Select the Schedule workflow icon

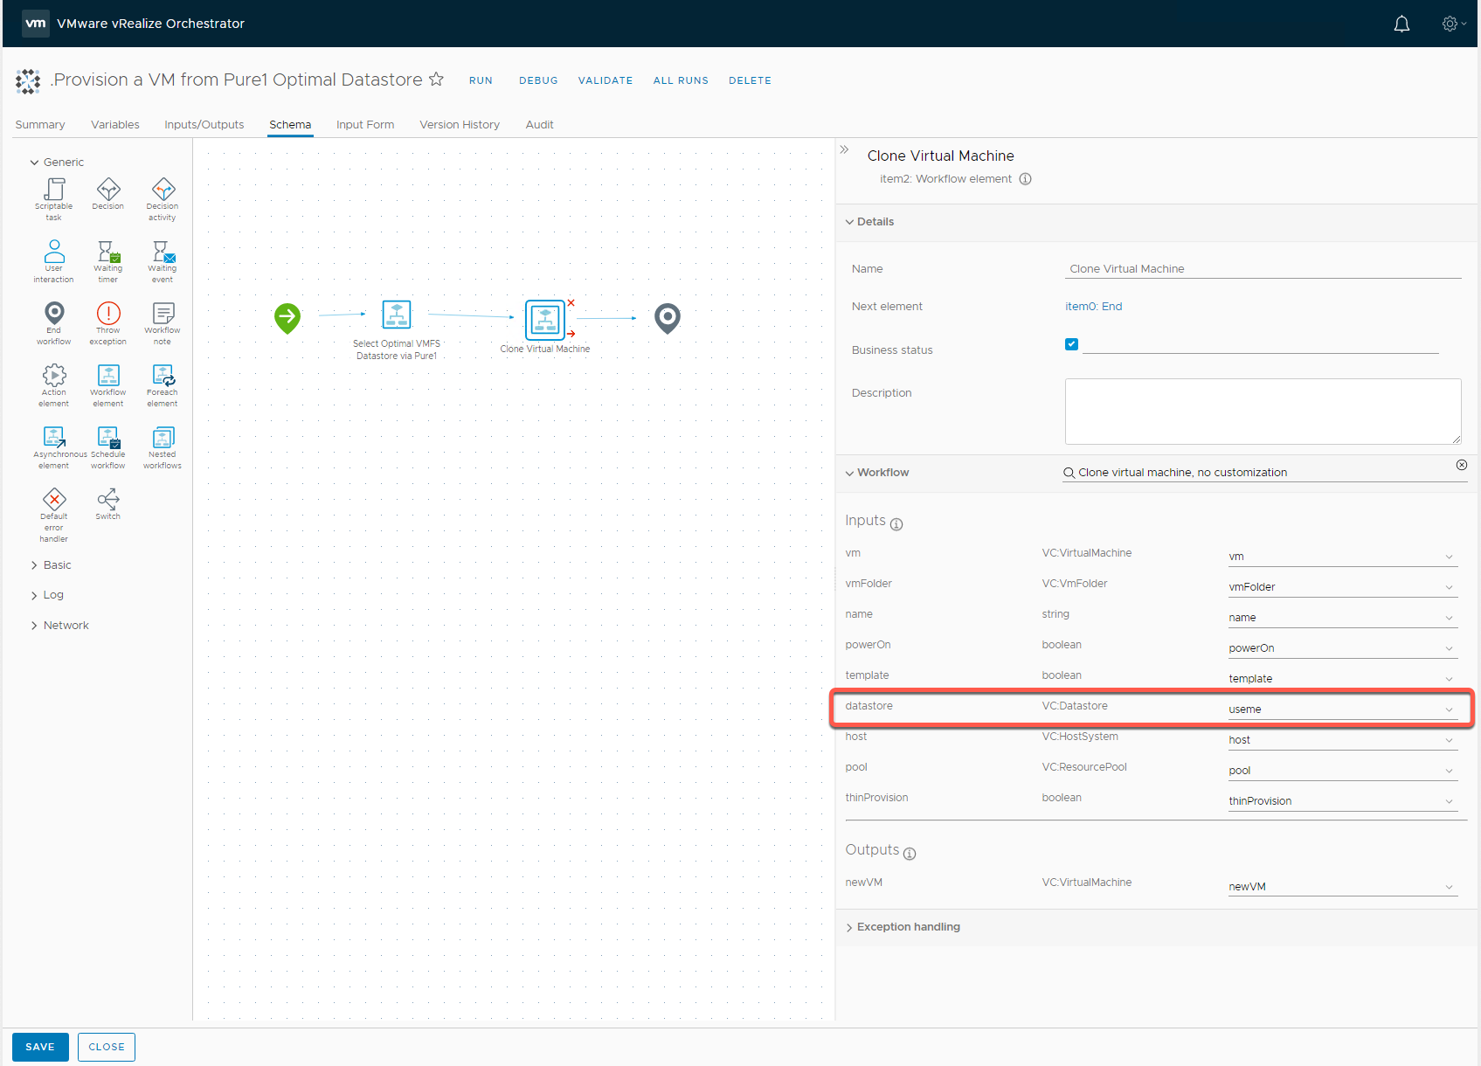[x=108, y=437]
